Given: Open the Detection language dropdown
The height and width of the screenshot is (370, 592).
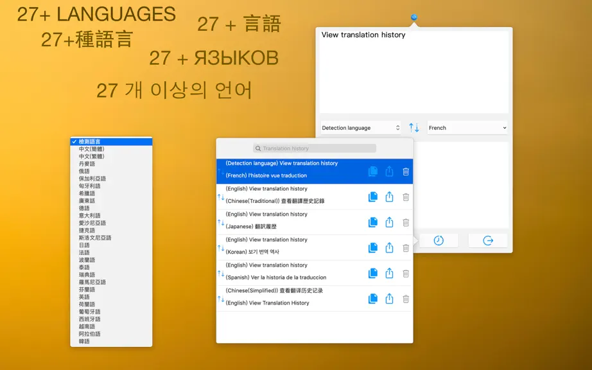Looking at the screenshot, I should click(361, 128).
